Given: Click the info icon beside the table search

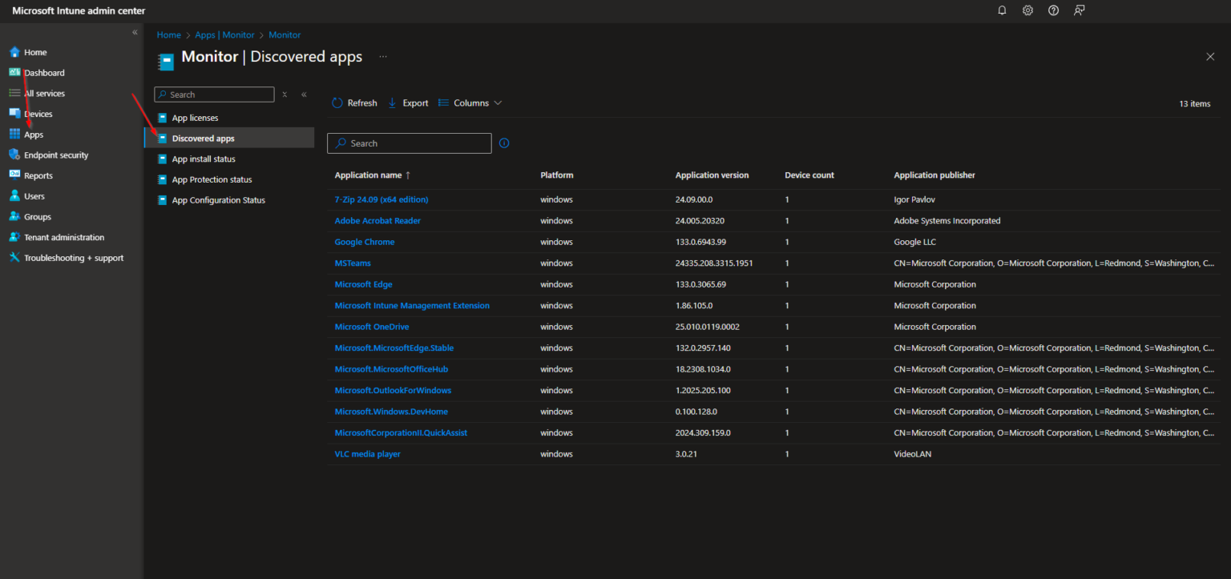Looking at the screenshot, I should tap(504, 143).
